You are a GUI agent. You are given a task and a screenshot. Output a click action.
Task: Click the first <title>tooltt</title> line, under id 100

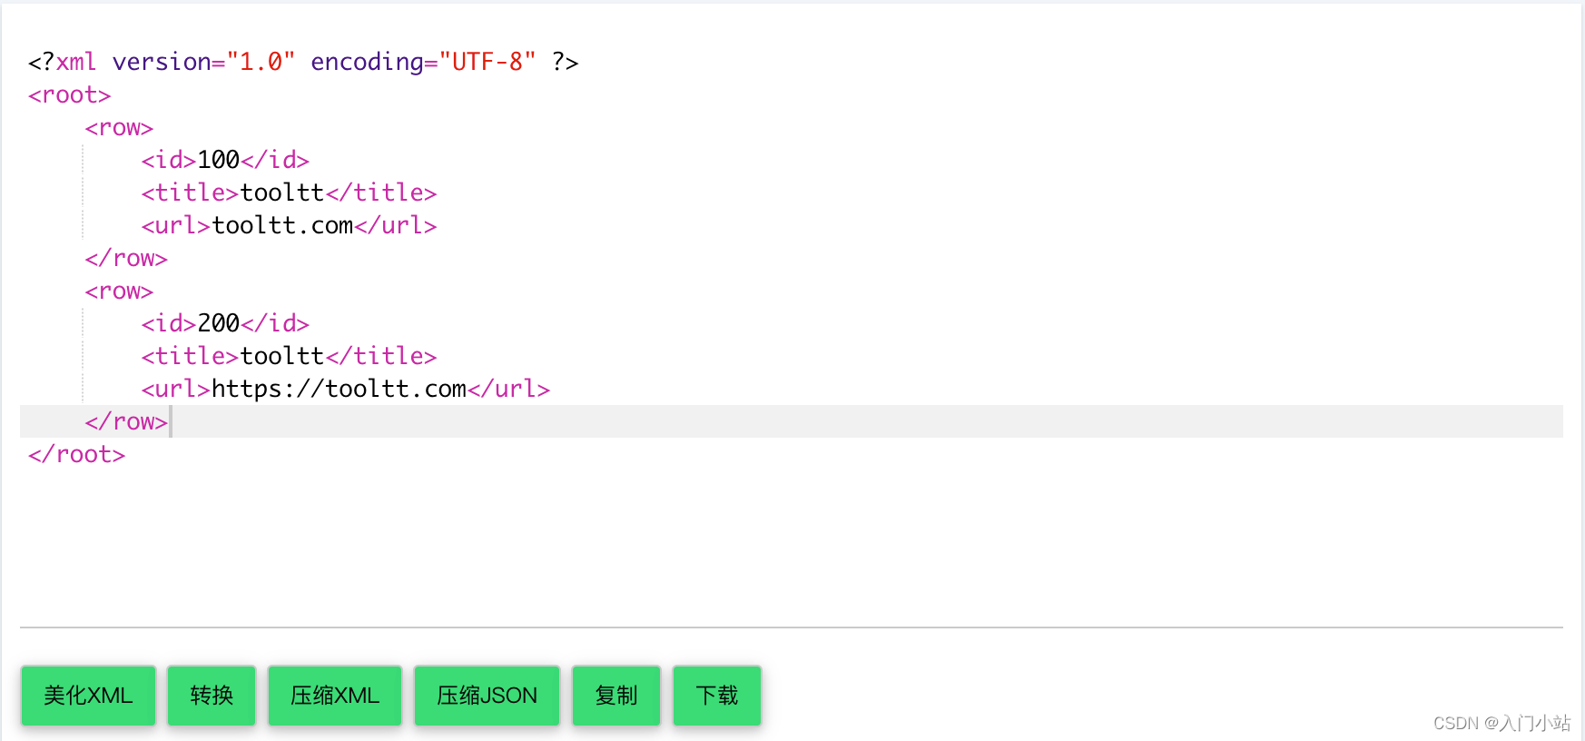point(289,193)
